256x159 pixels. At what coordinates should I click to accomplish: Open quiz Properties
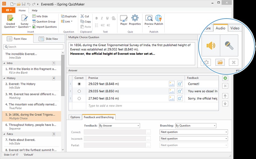[x=135, y=20]
